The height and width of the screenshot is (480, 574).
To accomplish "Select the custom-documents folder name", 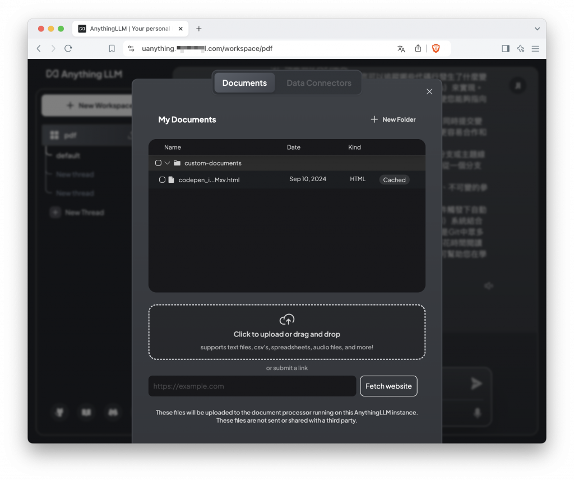I will pyautogui.click(x=212, y=163).
